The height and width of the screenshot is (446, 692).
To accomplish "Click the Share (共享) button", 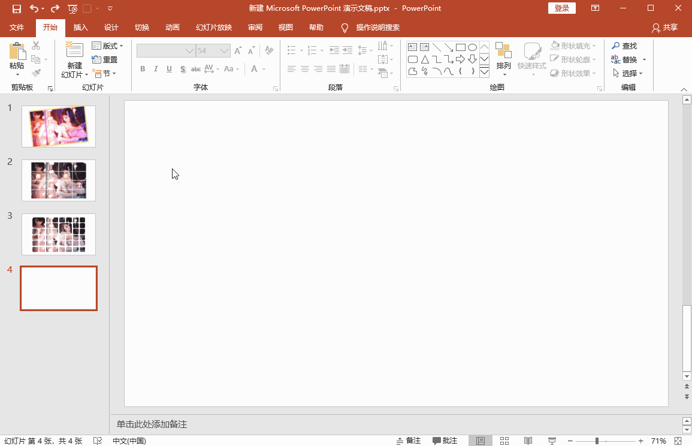I will [664, 28].
